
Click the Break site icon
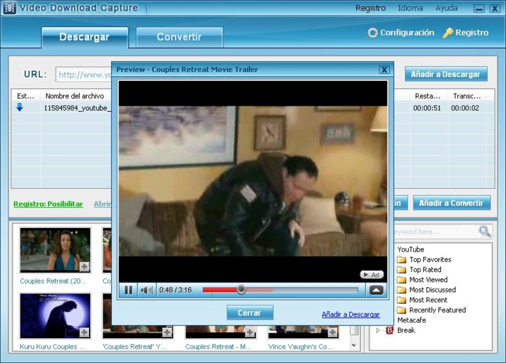coord(390,330)
